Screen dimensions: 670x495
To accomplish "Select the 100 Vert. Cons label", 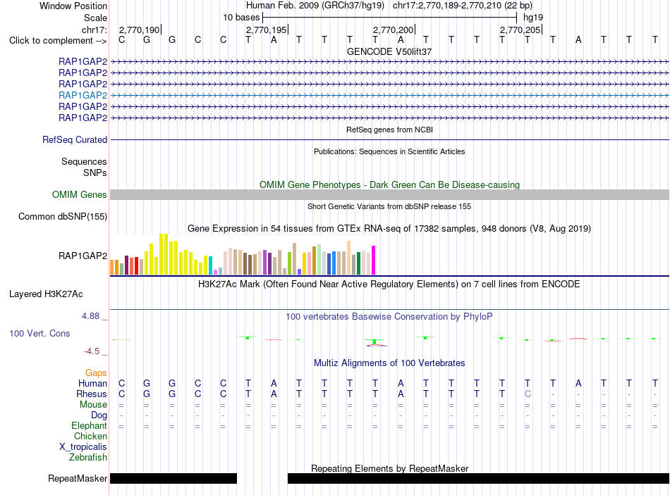I will pyautogui.click(x=39, y=333).
